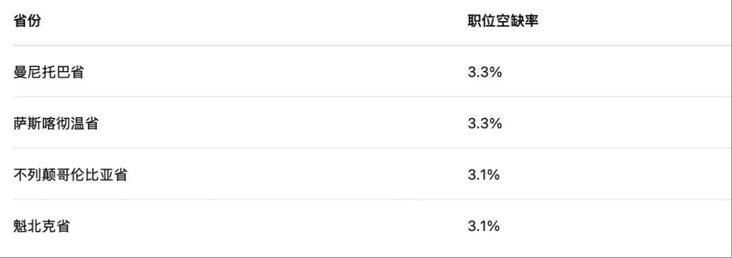Click the word 空缺 in the header
Viewport: 732px width, 258px height.
pyautogui.click(x=510, y=22)
